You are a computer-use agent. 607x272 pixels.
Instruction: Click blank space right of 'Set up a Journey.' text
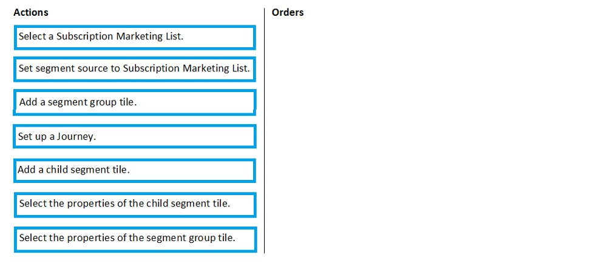coord(174,136)
